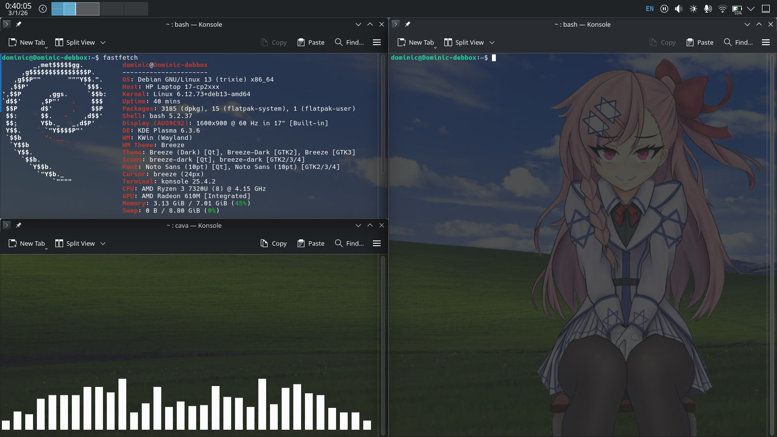This screenshot has width=777, height=437.
Task: Open New Tab in the cava Konsole window
Action: click(x=27, y=243)
